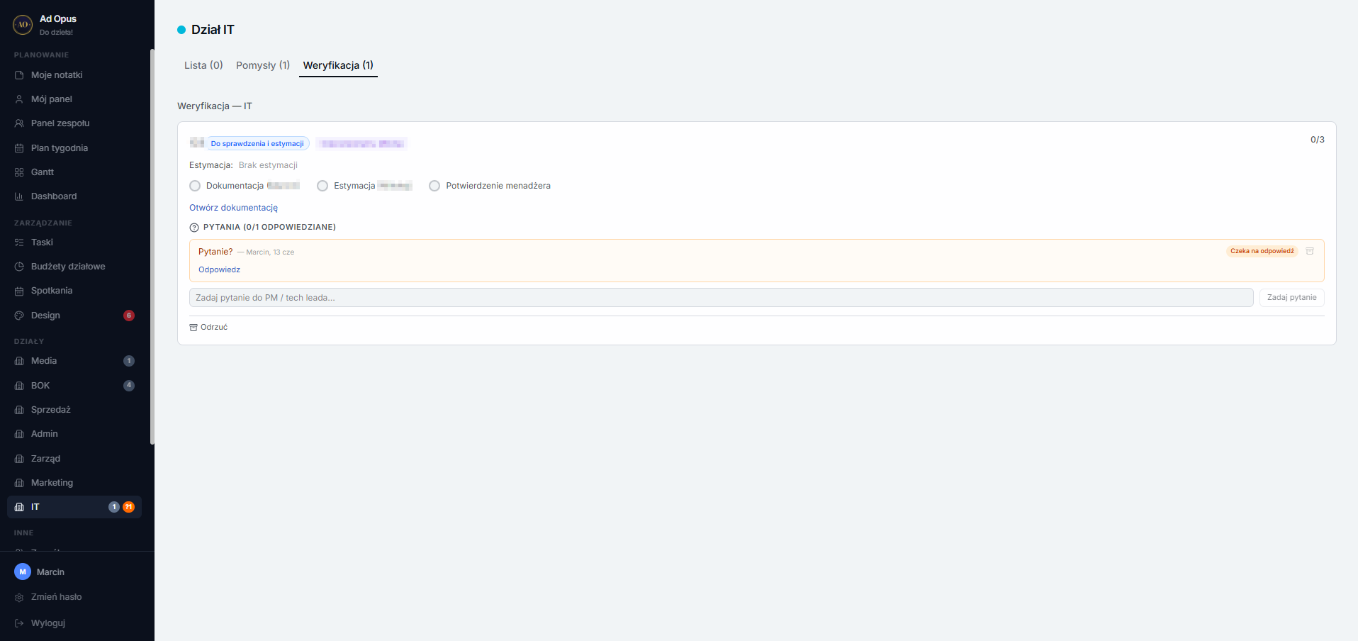Click the gray IT count badge
This screenshot has width=1358, height=641.
(114, 507)
